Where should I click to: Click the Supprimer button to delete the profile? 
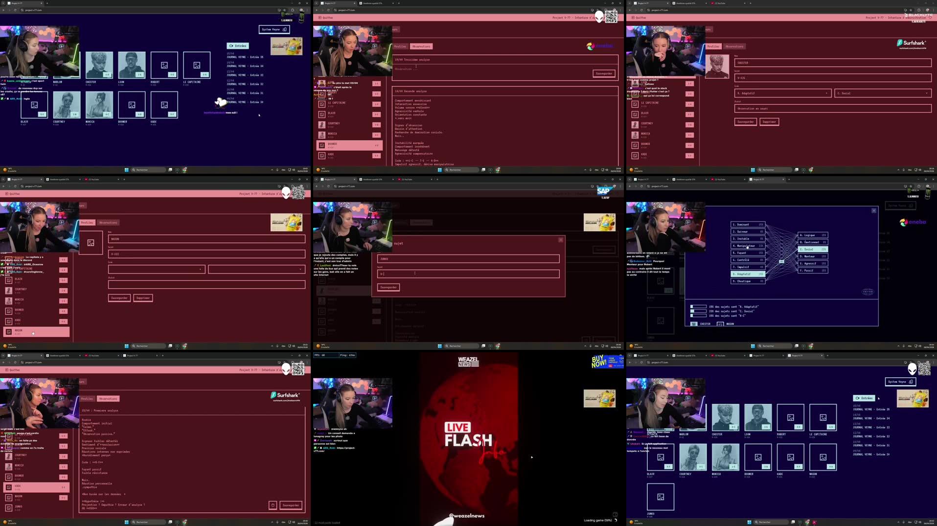point(769,122)
